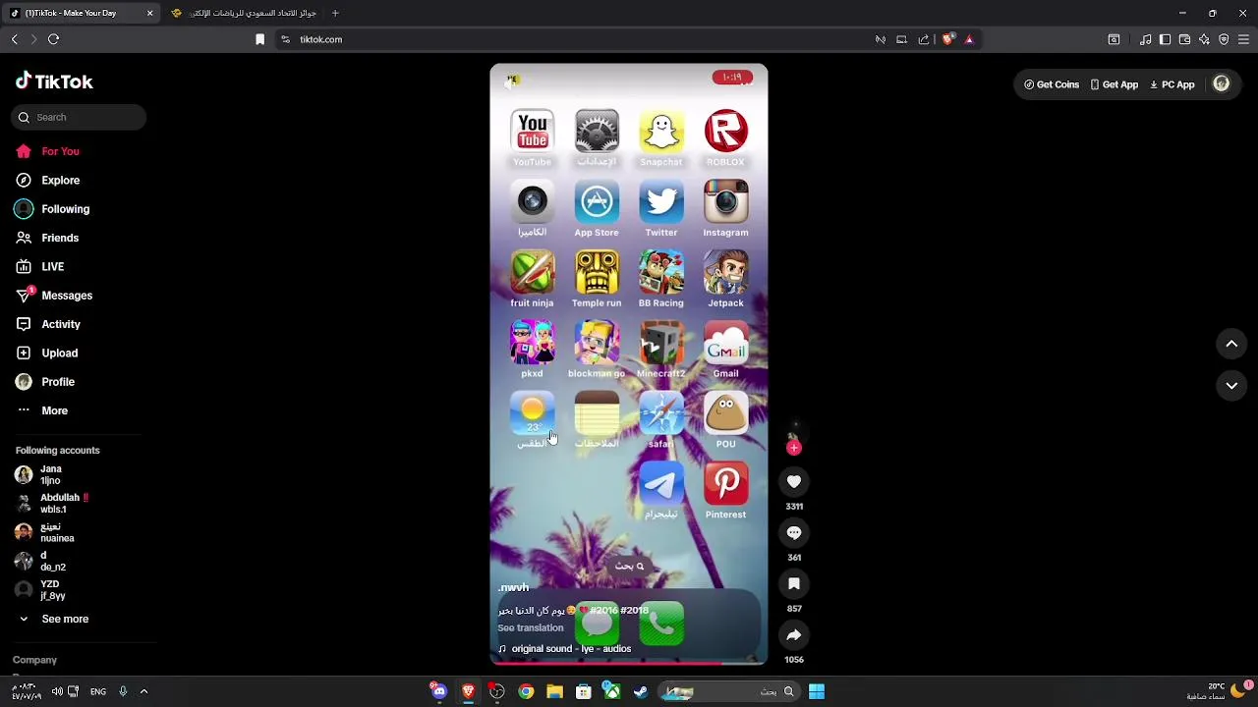The width and height of the screenshot is (1258, 707).
Task: Go back in the browser
Action: [x=15, y=39]
